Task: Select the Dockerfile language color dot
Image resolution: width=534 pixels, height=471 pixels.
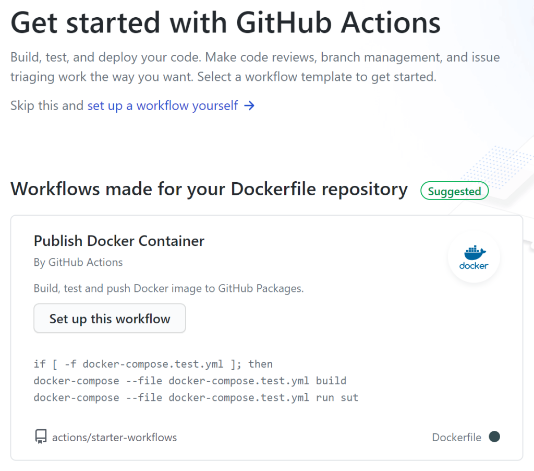Action: coord(494,437)
